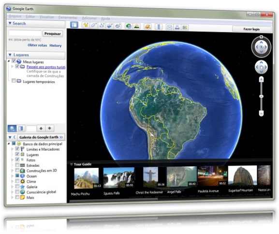279x234 pixels.
Task: Enable the Estradas layer checkbox
Action: pos(17,165)
